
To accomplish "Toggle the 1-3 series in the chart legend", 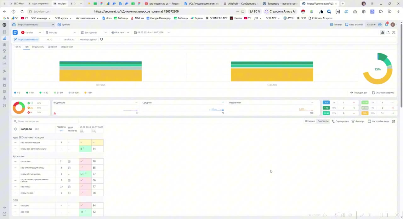I will 17,93.
